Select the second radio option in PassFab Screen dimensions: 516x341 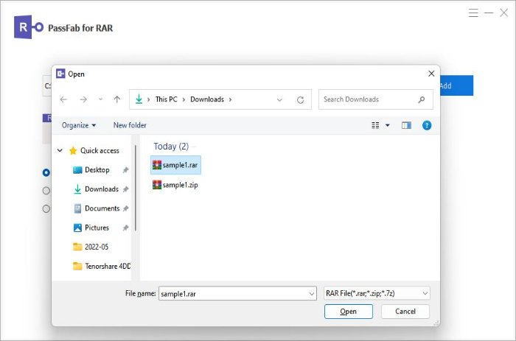(x=46, y=191)
